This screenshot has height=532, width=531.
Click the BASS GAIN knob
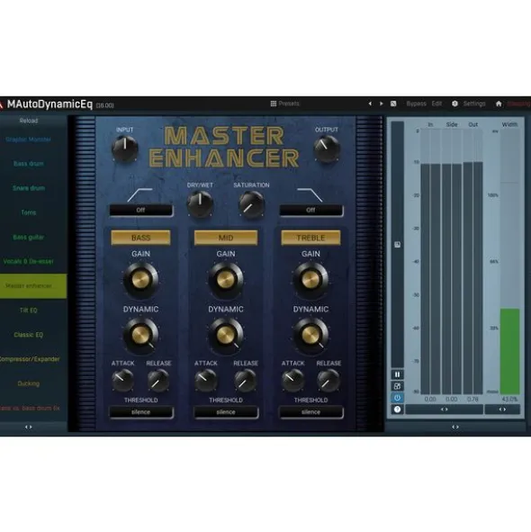(x=140, y=280)
